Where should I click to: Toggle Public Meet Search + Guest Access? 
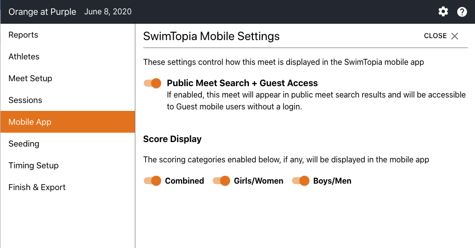click(153, 83)
